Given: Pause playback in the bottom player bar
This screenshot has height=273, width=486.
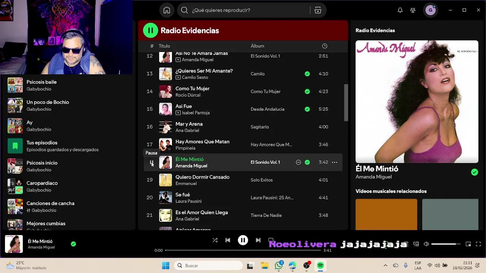Looking at the screenshot, I should [243, 240].
